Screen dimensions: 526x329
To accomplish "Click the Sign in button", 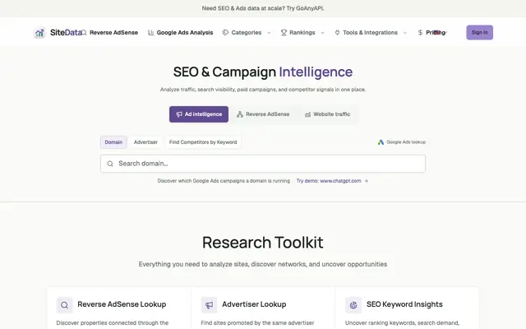I will [480, 33].
